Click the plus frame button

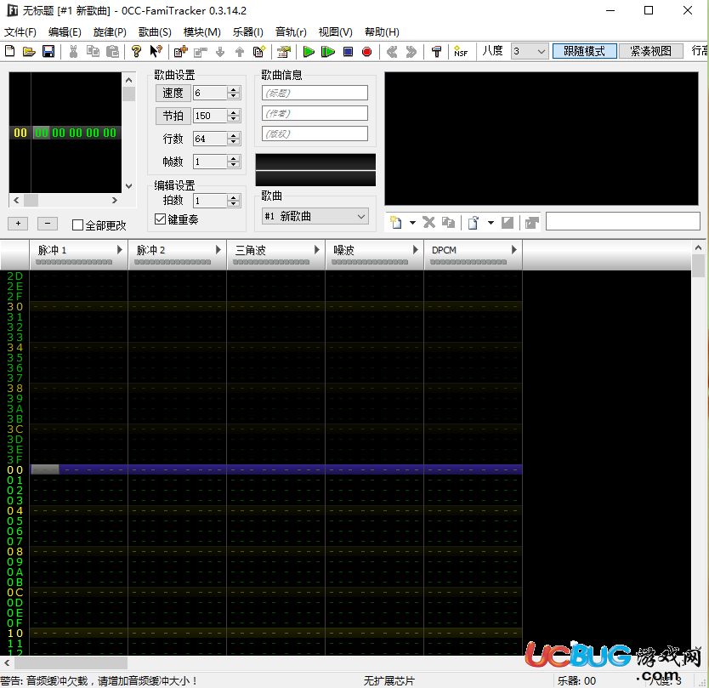pyautogui.click(x=18, y=223)
